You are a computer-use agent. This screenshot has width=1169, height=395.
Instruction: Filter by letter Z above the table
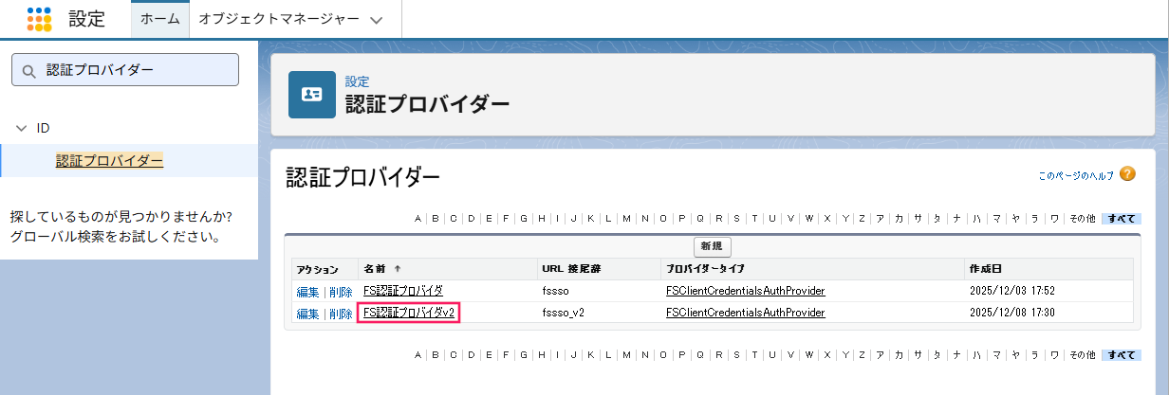click(862, 219)
